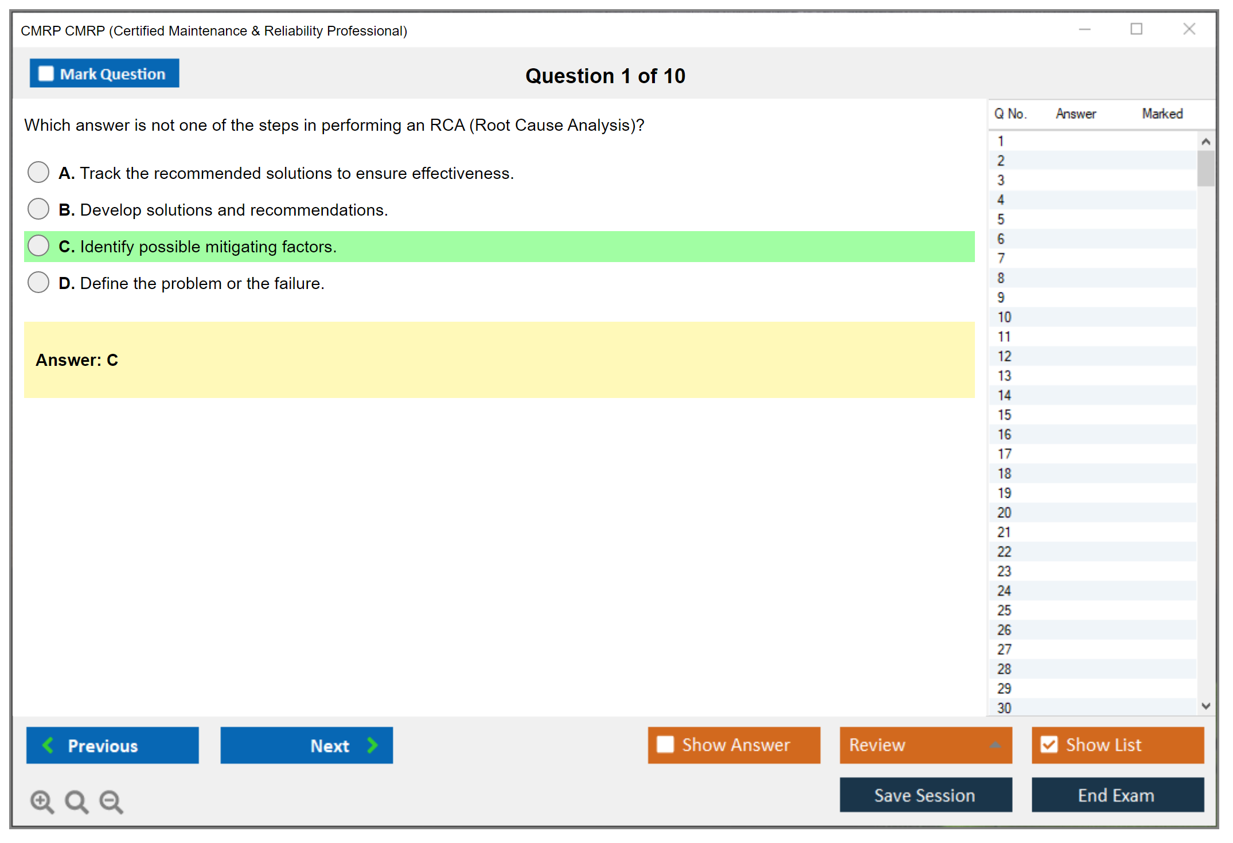Click the reset zoom magnifier icon
The height and width of the screenshot is (843, 1233).
click(x=76, y=801)
